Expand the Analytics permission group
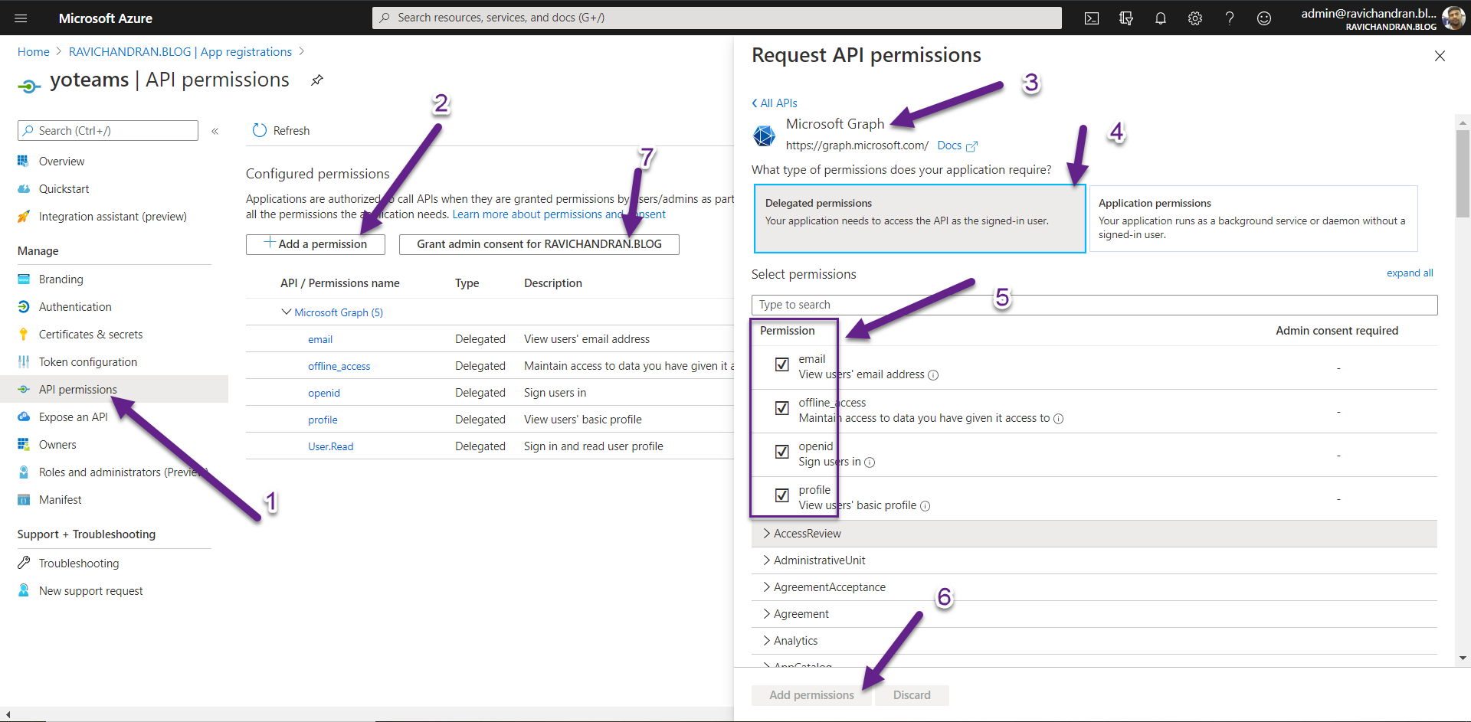 tap(794, 640)
